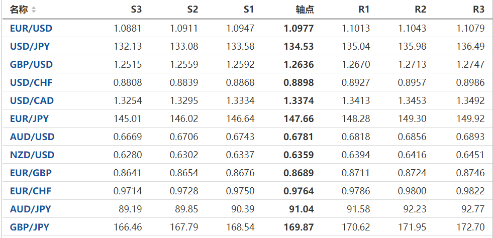Open the USD/CAD currency pair link
The height and width of the screenshot is (238, 493).
pos(32,101)
